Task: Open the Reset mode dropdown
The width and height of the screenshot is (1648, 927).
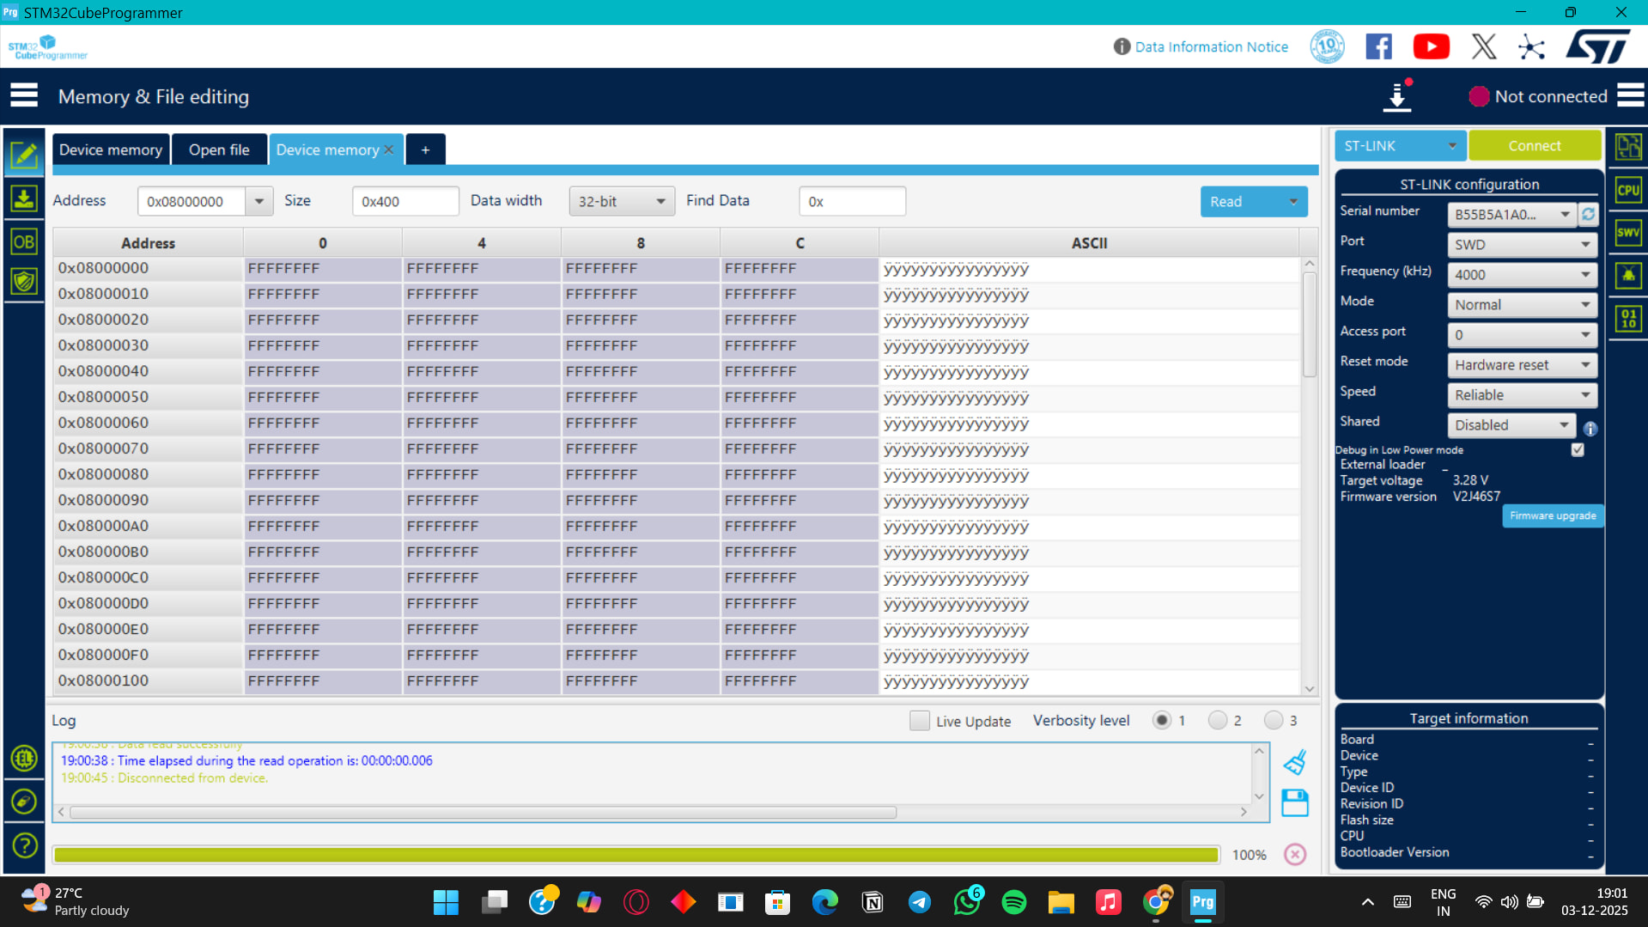Action: point(1521,365)
